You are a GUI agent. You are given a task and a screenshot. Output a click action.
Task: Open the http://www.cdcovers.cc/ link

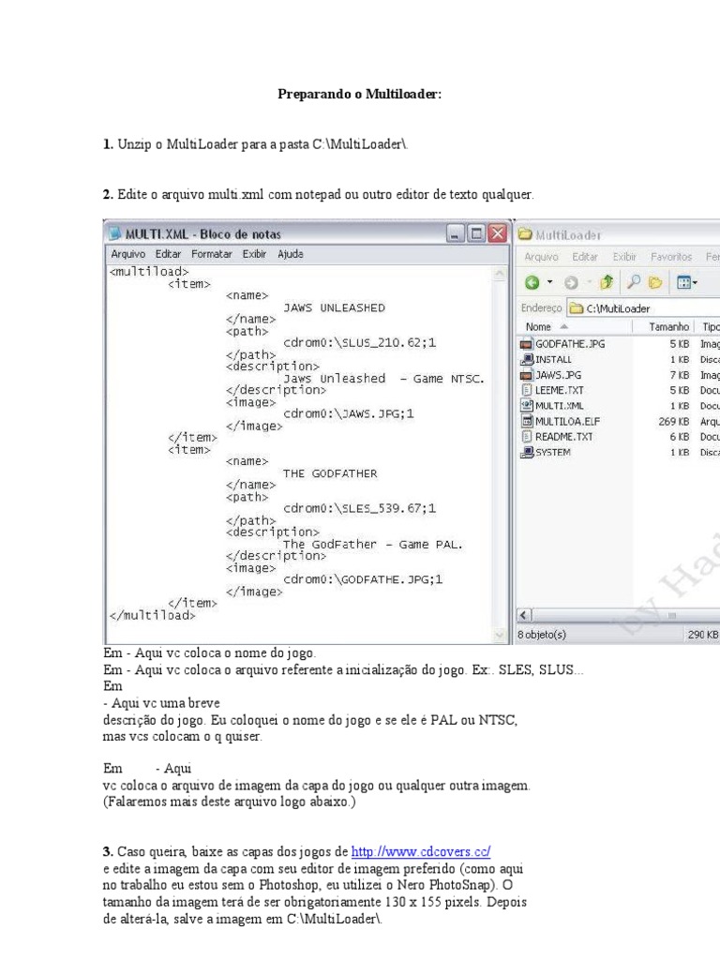421,851
